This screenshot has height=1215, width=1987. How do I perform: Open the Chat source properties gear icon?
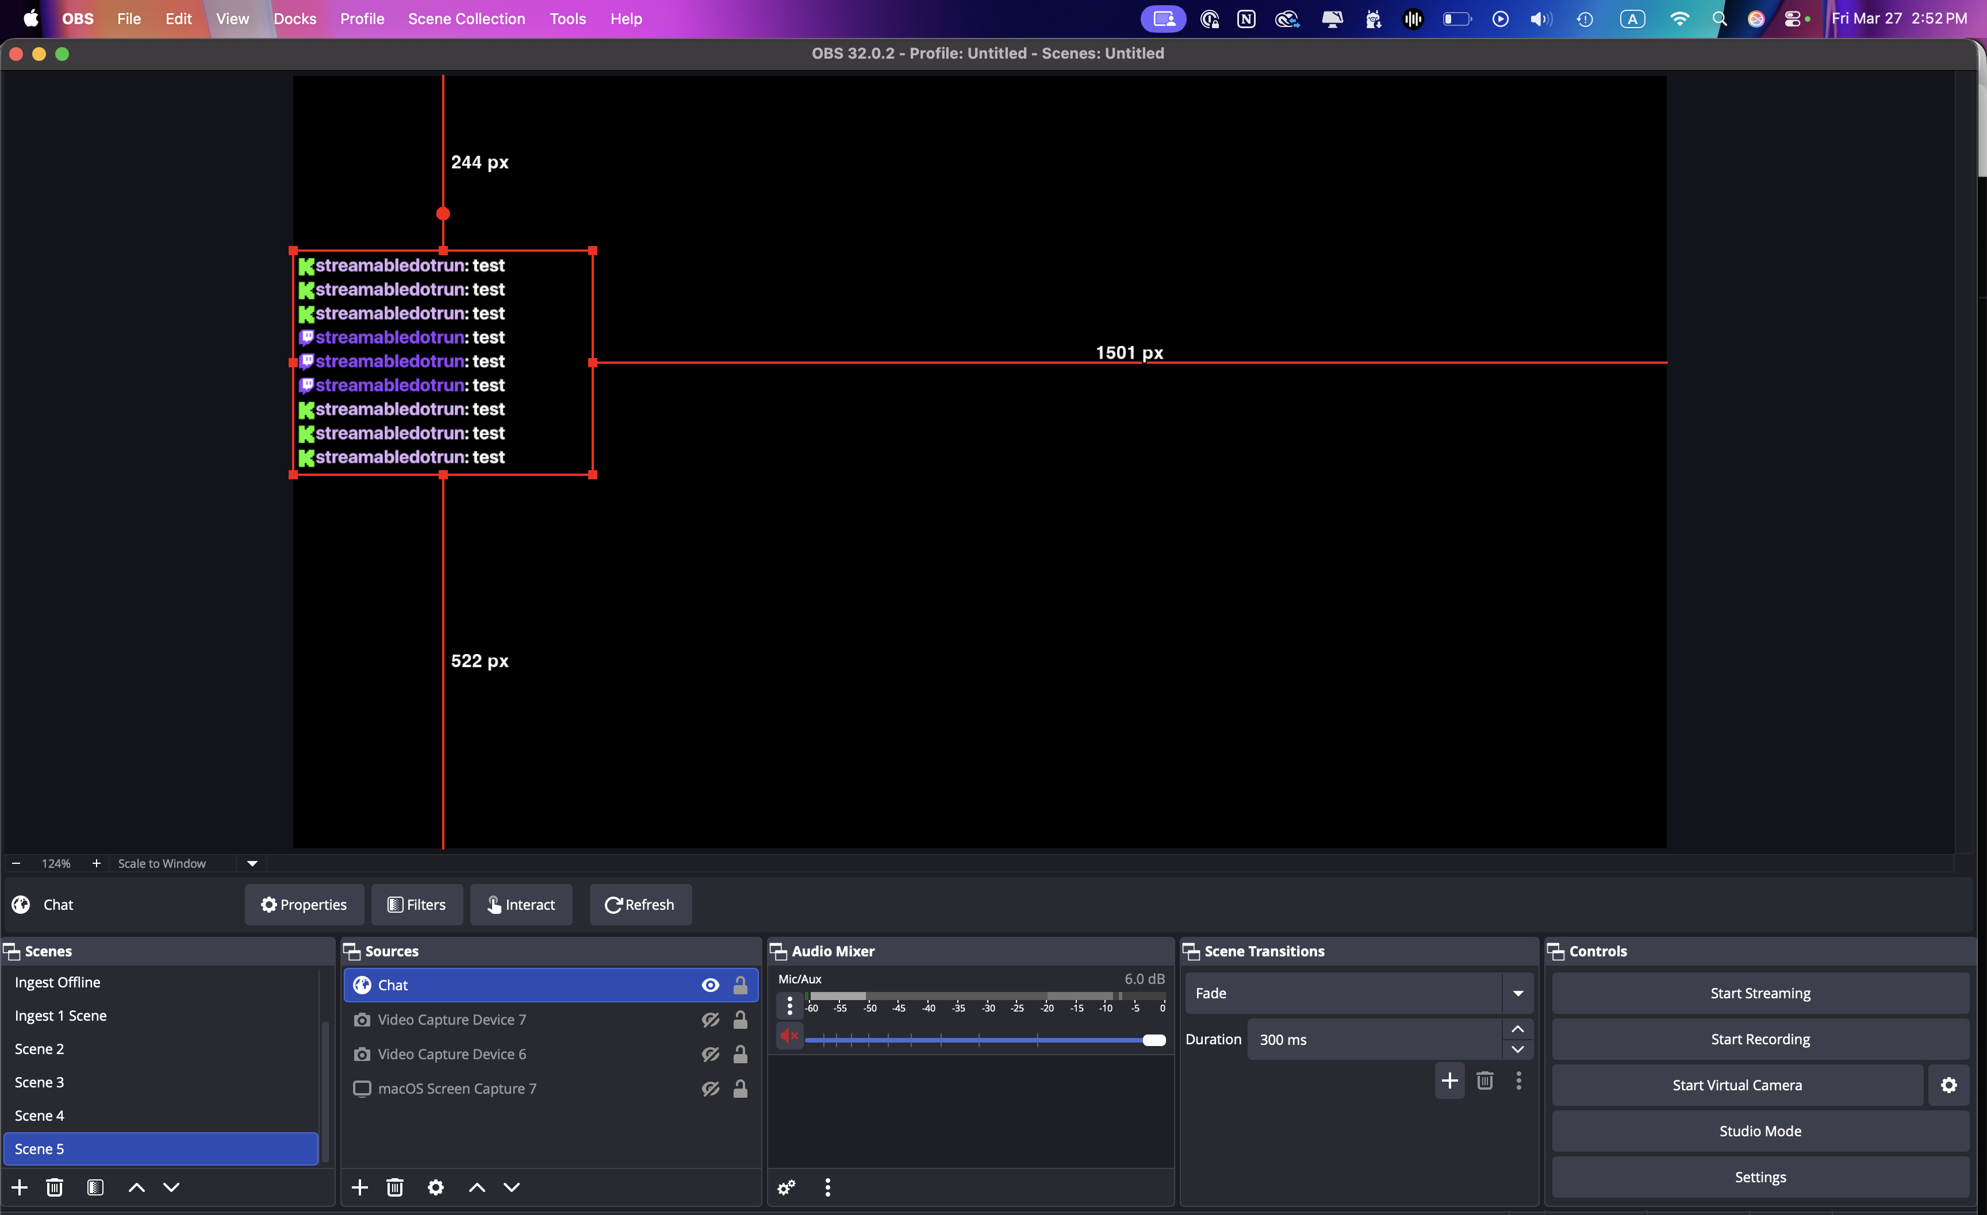(x=435, y=1187)
